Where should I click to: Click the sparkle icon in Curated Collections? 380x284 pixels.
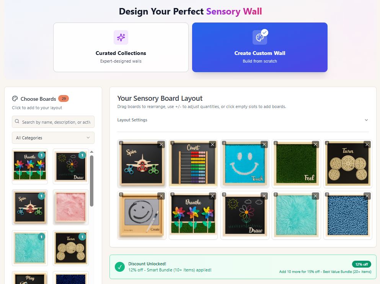(x=121, y=37)
